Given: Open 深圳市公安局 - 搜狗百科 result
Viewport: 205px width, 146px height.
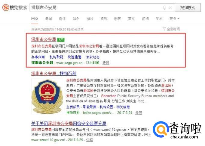Looking at the screenshot, I should [x=54, y=74].
